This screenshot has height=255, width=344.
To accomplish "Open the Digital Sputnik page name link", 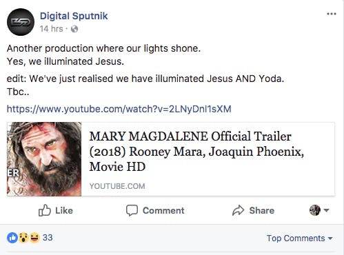I will pos(74,16).
